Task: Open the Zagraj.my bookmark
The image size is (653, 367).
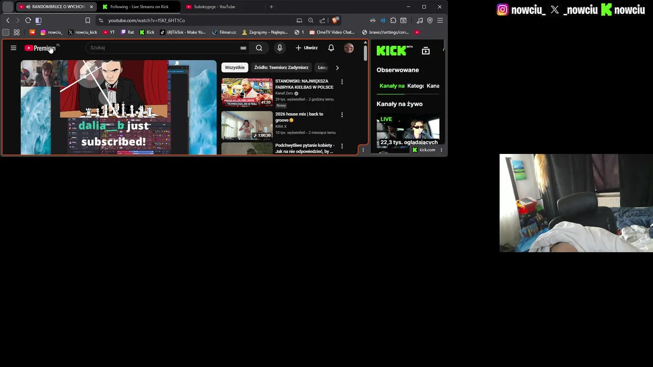Action: click(x=265, y=32)
